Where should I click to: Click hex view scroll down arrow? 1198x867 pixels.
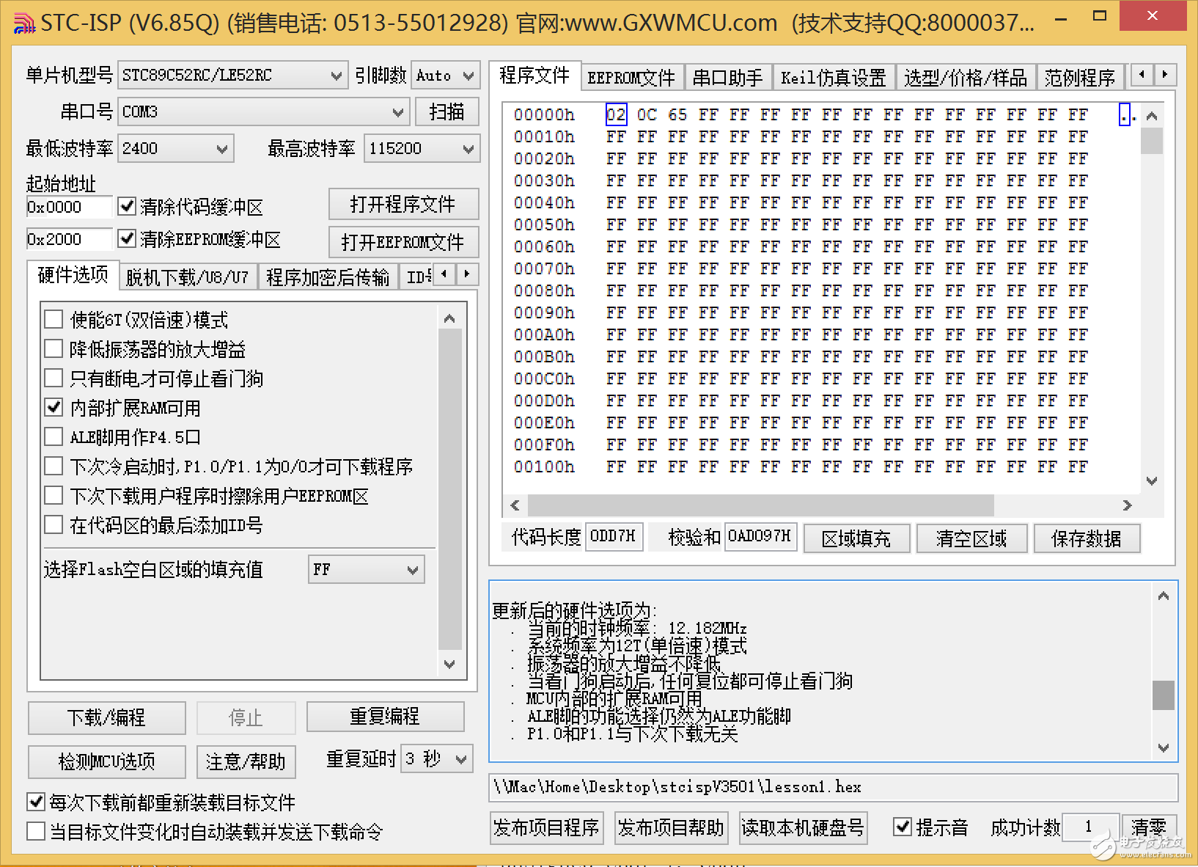tap(1152, 481)
